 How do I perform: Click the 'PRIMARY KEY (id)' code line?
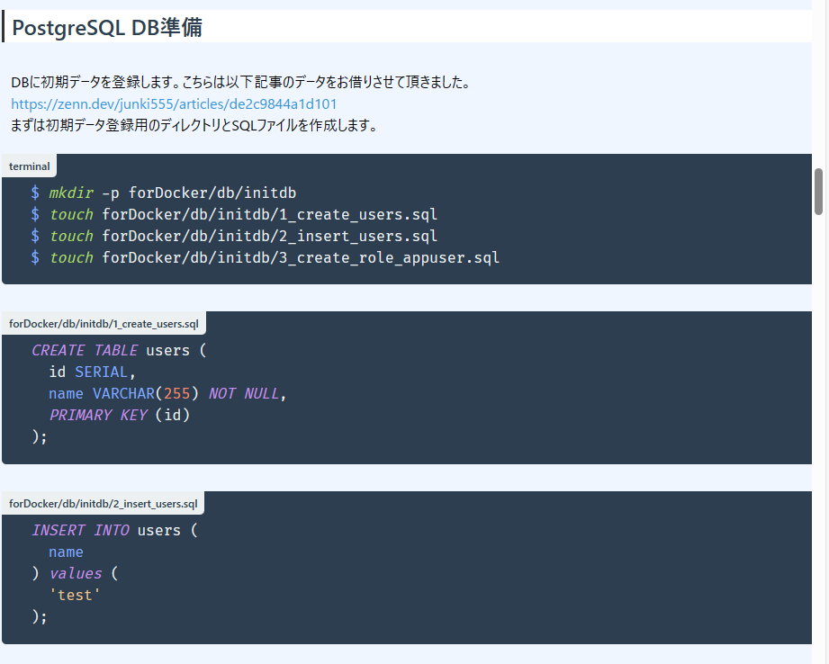coord(120,416)
